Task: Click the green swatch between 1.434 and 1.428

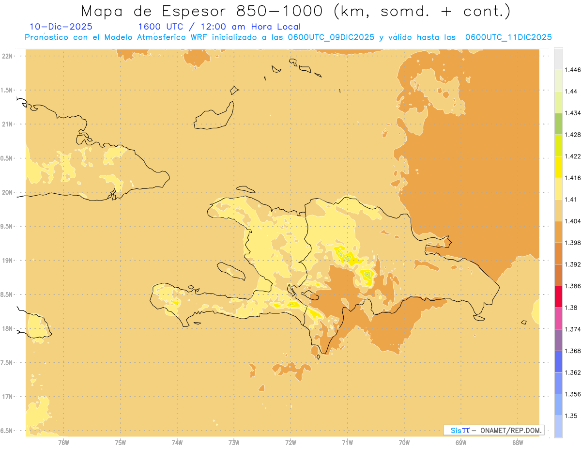Action: coord(559,124)
